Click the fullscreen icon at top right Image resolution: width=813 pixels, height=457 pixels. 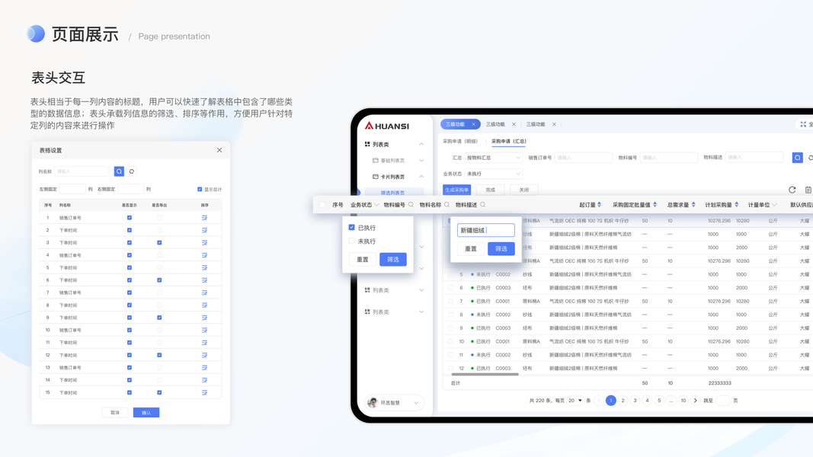pyautogui.click(x=803, y=124)
